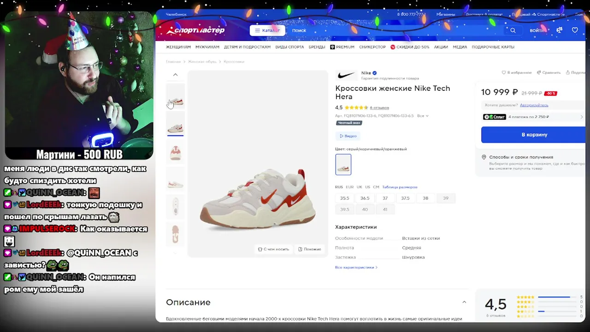Open the Premium section
The height and width of the screenshot is (332, 590).
(342, 47)
